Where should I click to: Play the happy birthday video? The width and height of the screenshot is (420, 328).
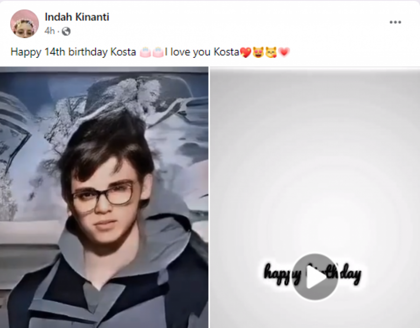pyautogui.click(x=315, y=276)
